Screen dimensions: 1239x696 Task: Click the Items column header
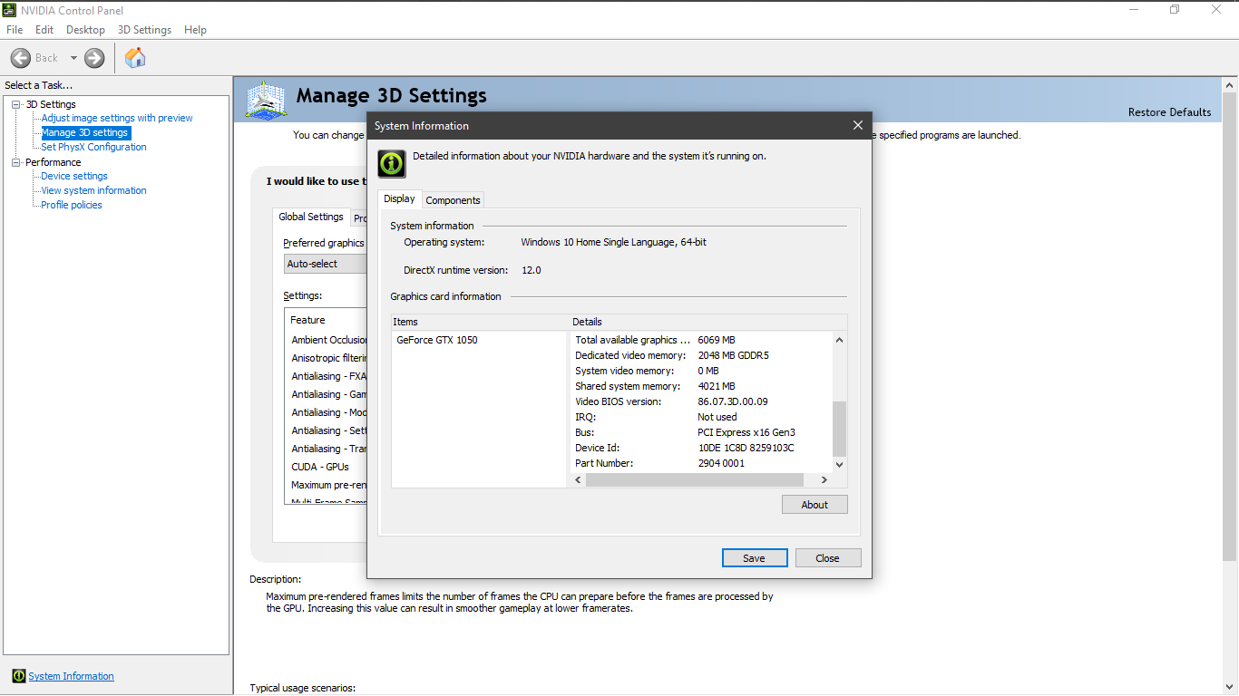[x=479, y=322]
